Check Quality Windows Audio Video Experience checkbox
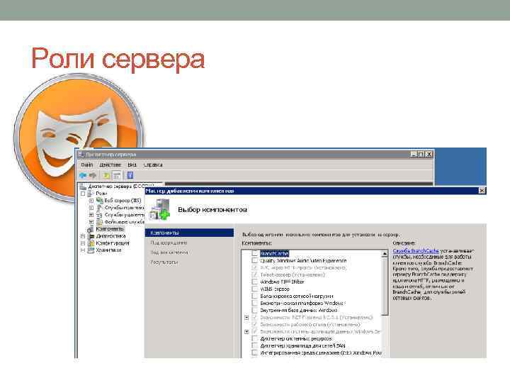Viewport: 510px width, 383px height. 255,260
